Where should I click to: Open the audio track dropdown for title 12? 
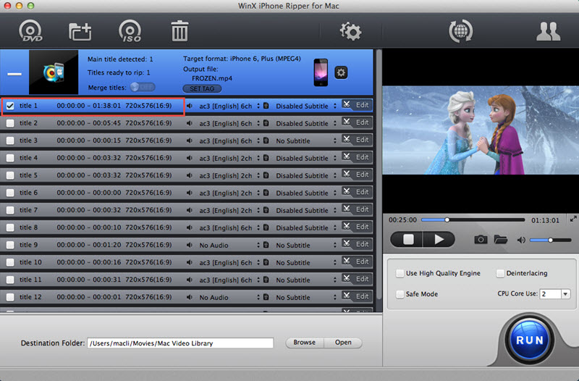point(229,297)
